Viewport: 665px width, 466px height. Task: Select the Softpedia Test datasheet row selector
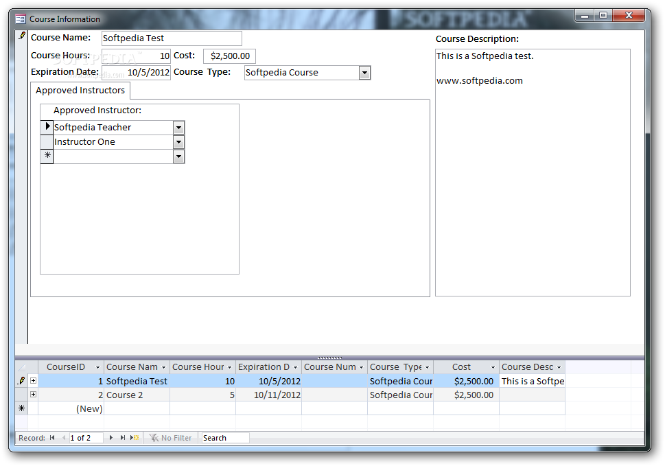pyautogui.click(x=22, y=381)
